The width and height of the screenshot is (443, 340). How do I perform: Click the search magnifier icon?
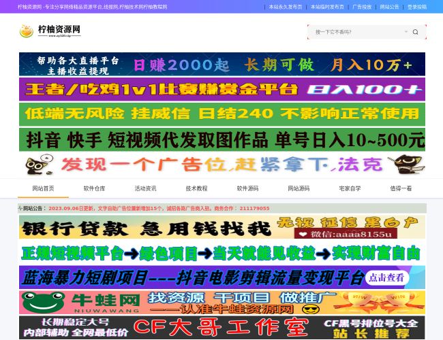415,32
